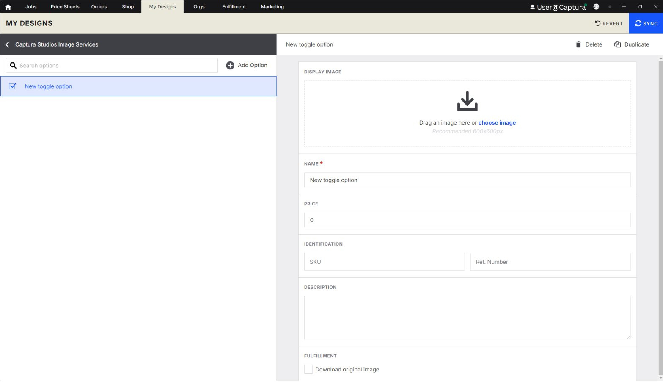Screen dimensions: 663x382
Task: Click the Price input field
Action: (x=467, y=220)
